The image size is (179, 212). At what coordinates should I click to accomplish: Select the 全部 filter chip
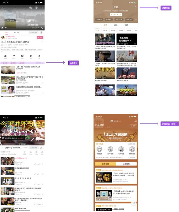tap(97, 30)
